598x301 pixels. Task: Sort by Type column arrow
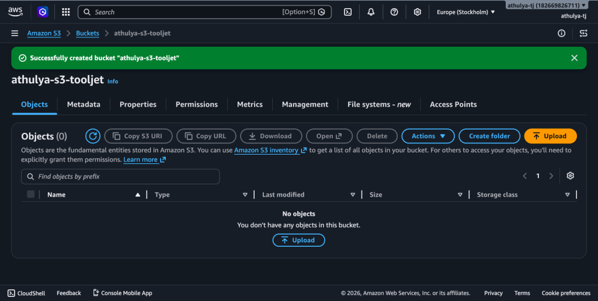(x=245, y=195)
